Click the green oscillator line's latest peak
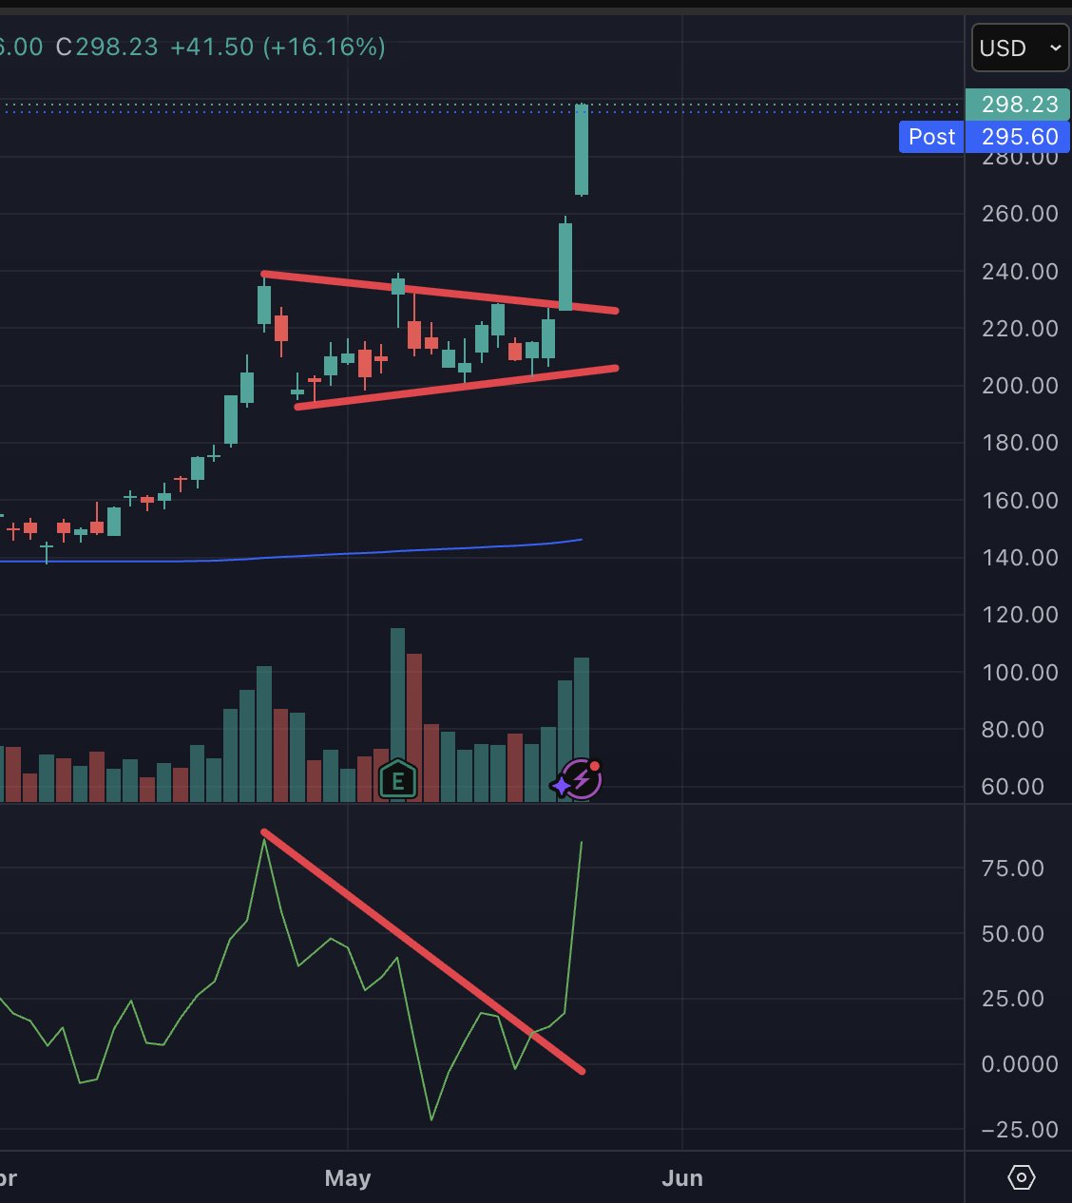This screenshot has width=1072, height=1203. coord(582,843)
